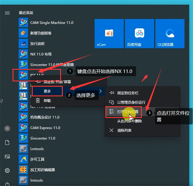193x186 pixels.
Task: Expand the Start menu hamburger button
Action: 7,13
